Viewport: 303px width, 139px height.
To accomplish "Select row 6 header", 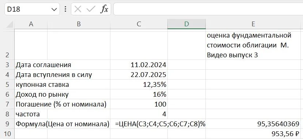I will [x=7, y=94].
